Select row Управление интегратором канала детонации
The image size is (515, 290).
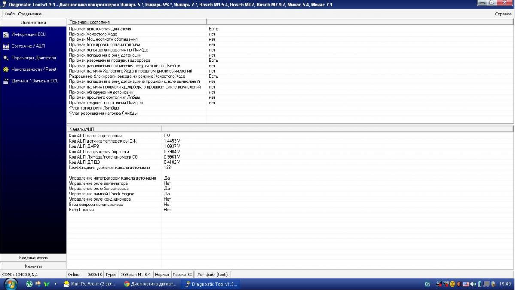[x=290, y=178]
